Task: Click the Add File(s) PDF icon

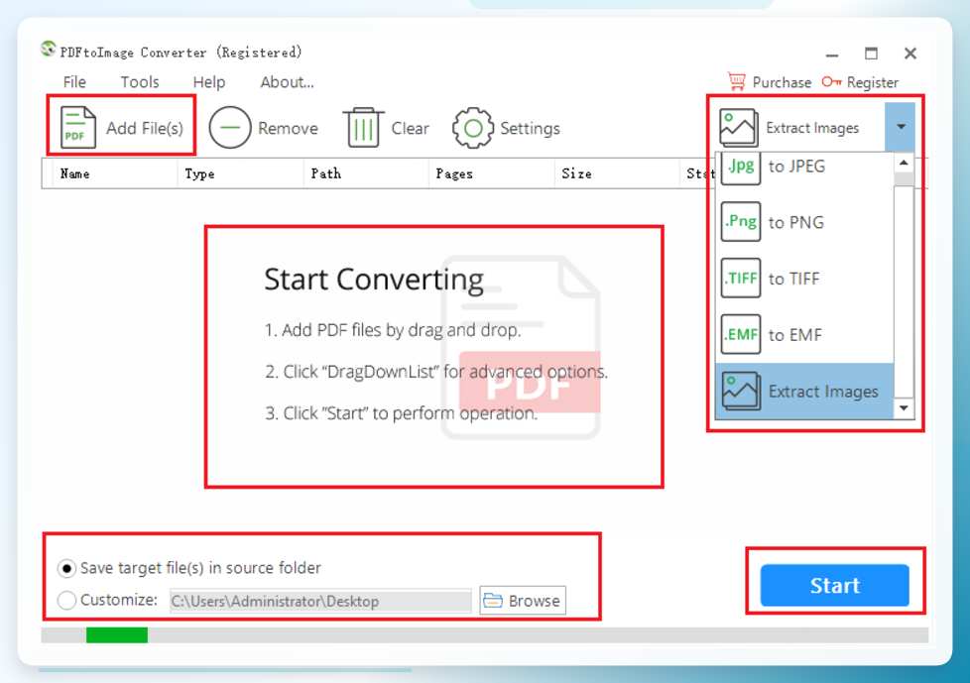Action: point(78,127)
